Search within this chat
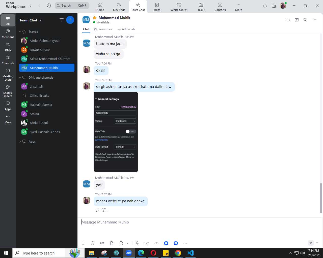 (x=305, y=20)
